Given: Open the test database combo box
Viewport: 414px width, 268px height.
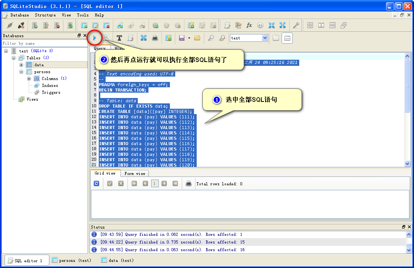Looking at the screenshot, I should [249, 38].
